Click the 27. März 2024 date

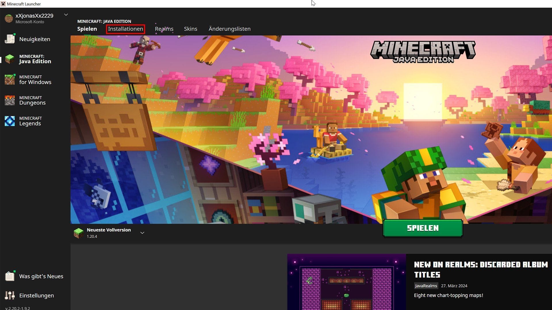tap(454, 286)
